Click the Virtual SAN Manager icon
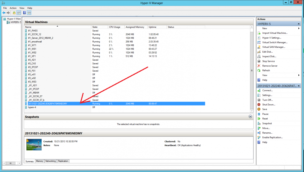The image size is (304, 172). [259, 47]
